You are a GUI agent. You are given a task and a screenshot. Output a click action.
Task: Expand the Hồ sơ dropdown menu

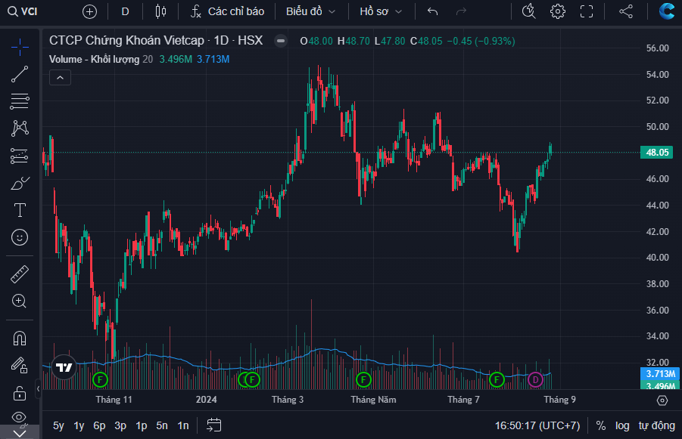coord(381,11)
